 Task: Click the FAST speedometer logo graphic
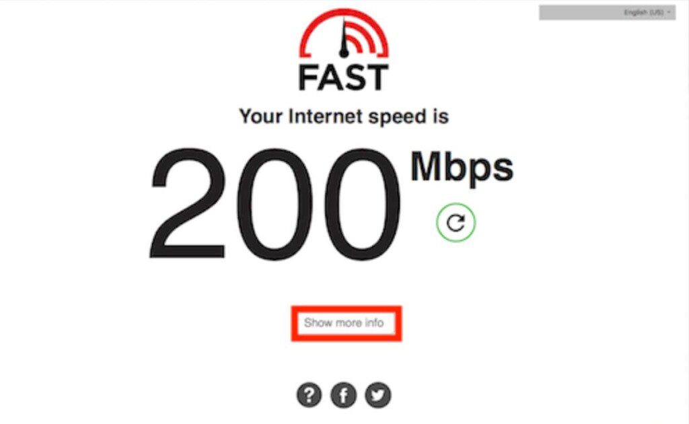[344, 34]
